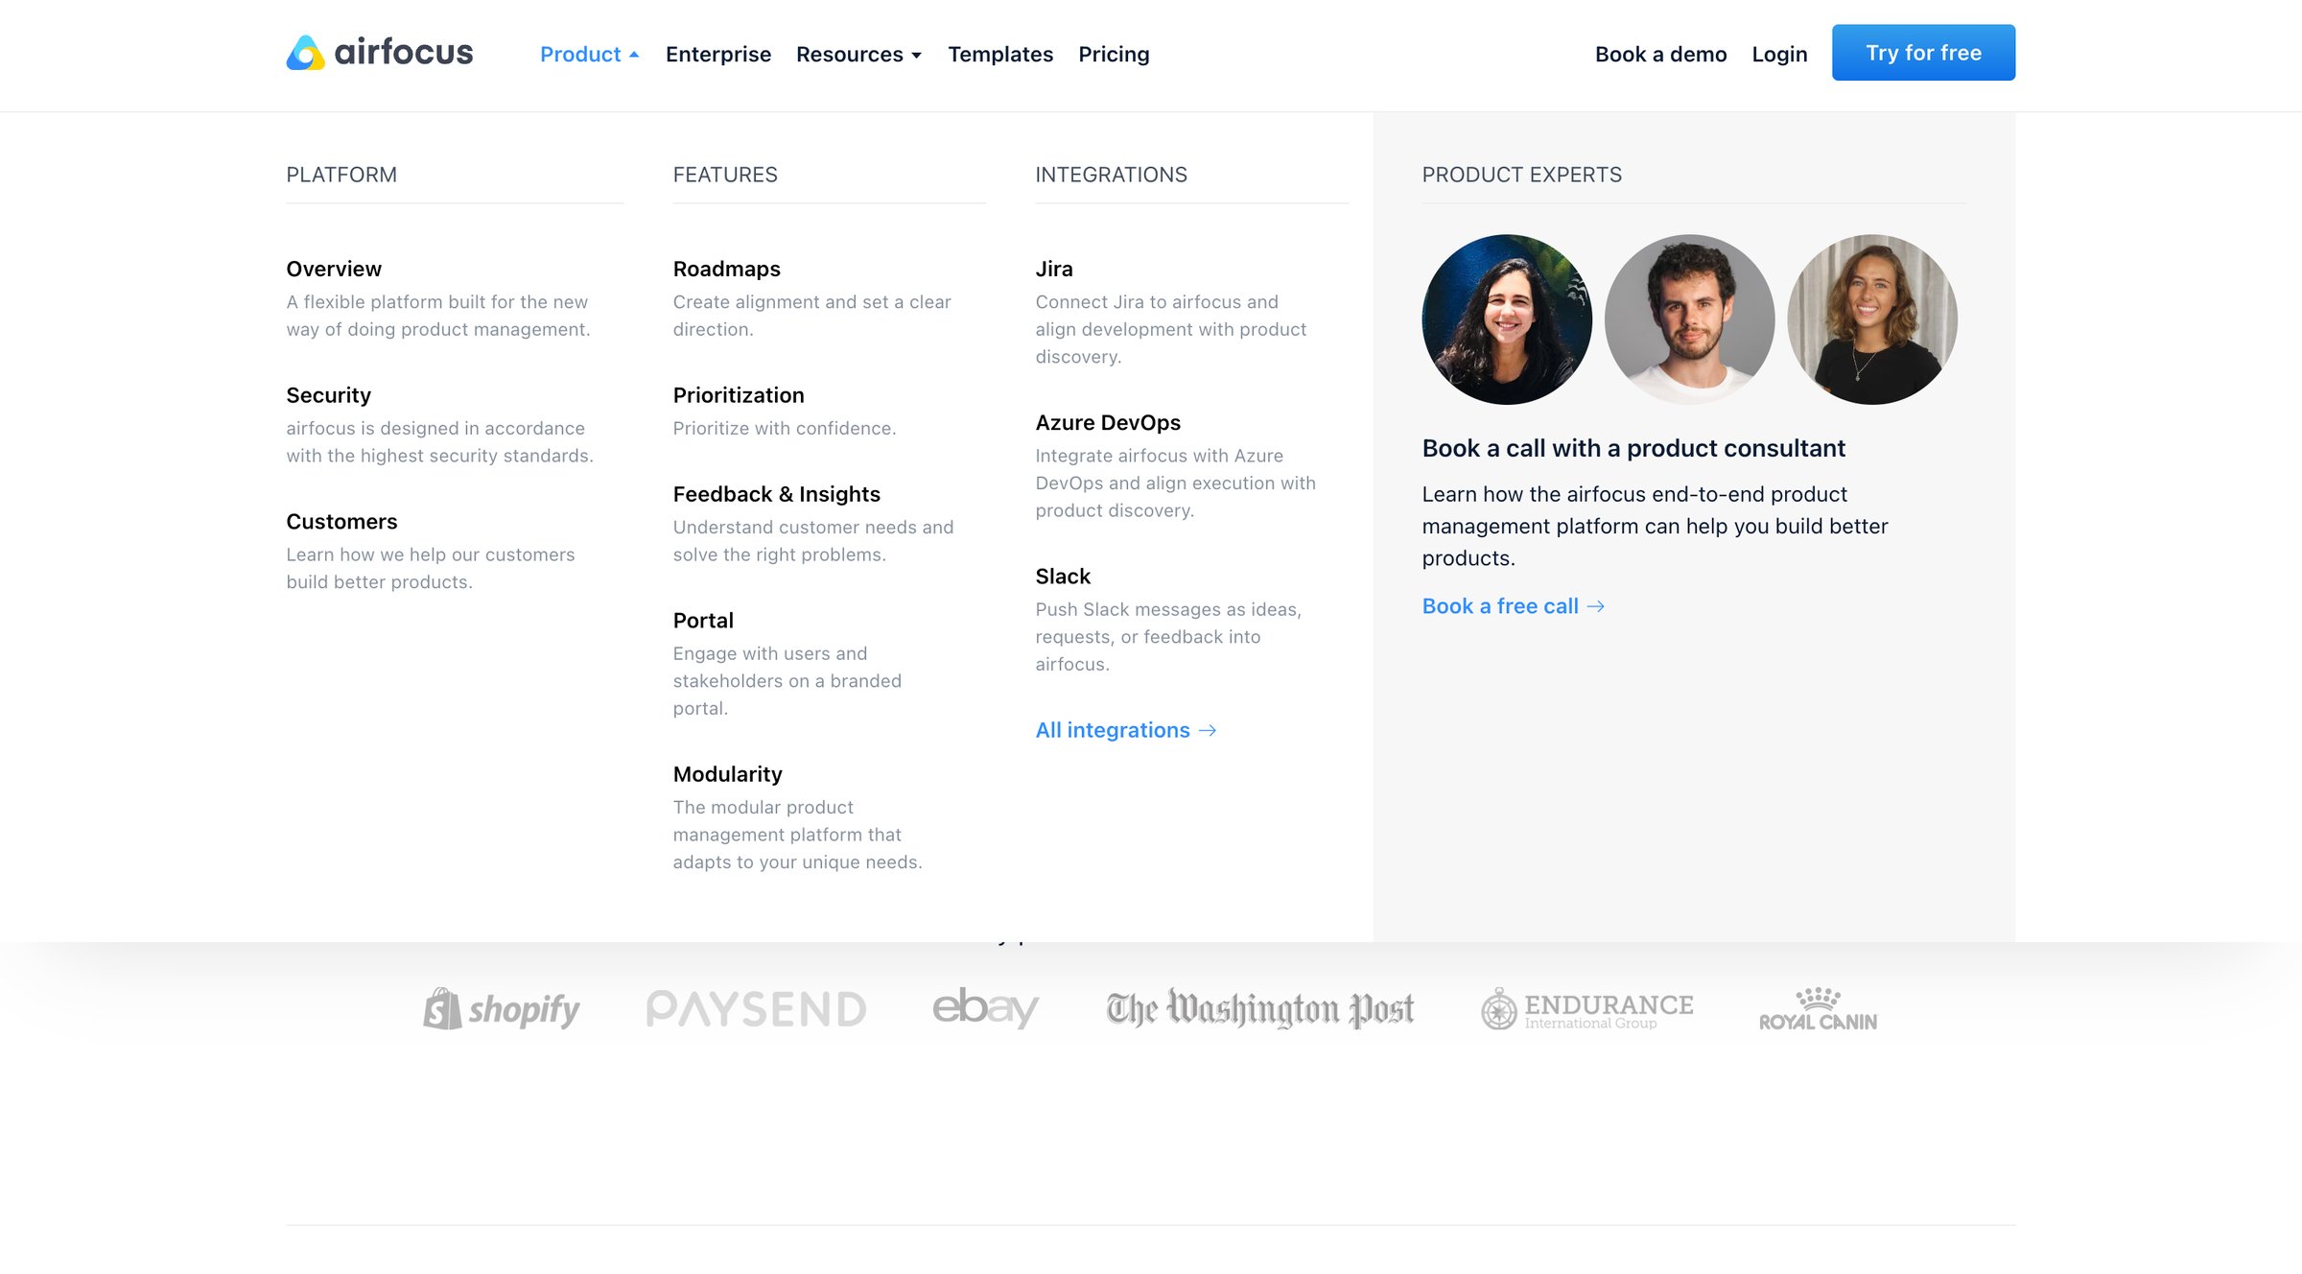This screenshot has width=2302, height=1274.
Task: Click the airfocus logo icon
Action: point(306,53)
